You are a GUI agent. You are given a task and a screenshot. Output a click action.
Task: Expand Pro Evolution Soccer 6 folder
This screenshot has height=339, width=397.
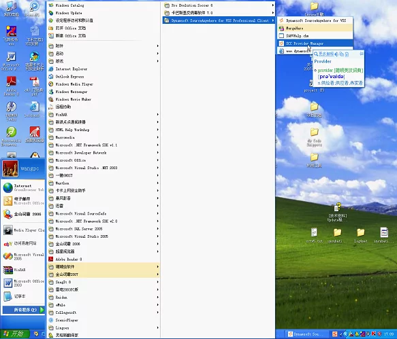click(219, 5)
